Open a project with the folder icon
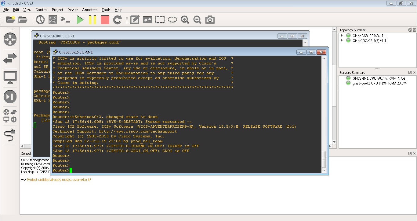 click(23, 20)
